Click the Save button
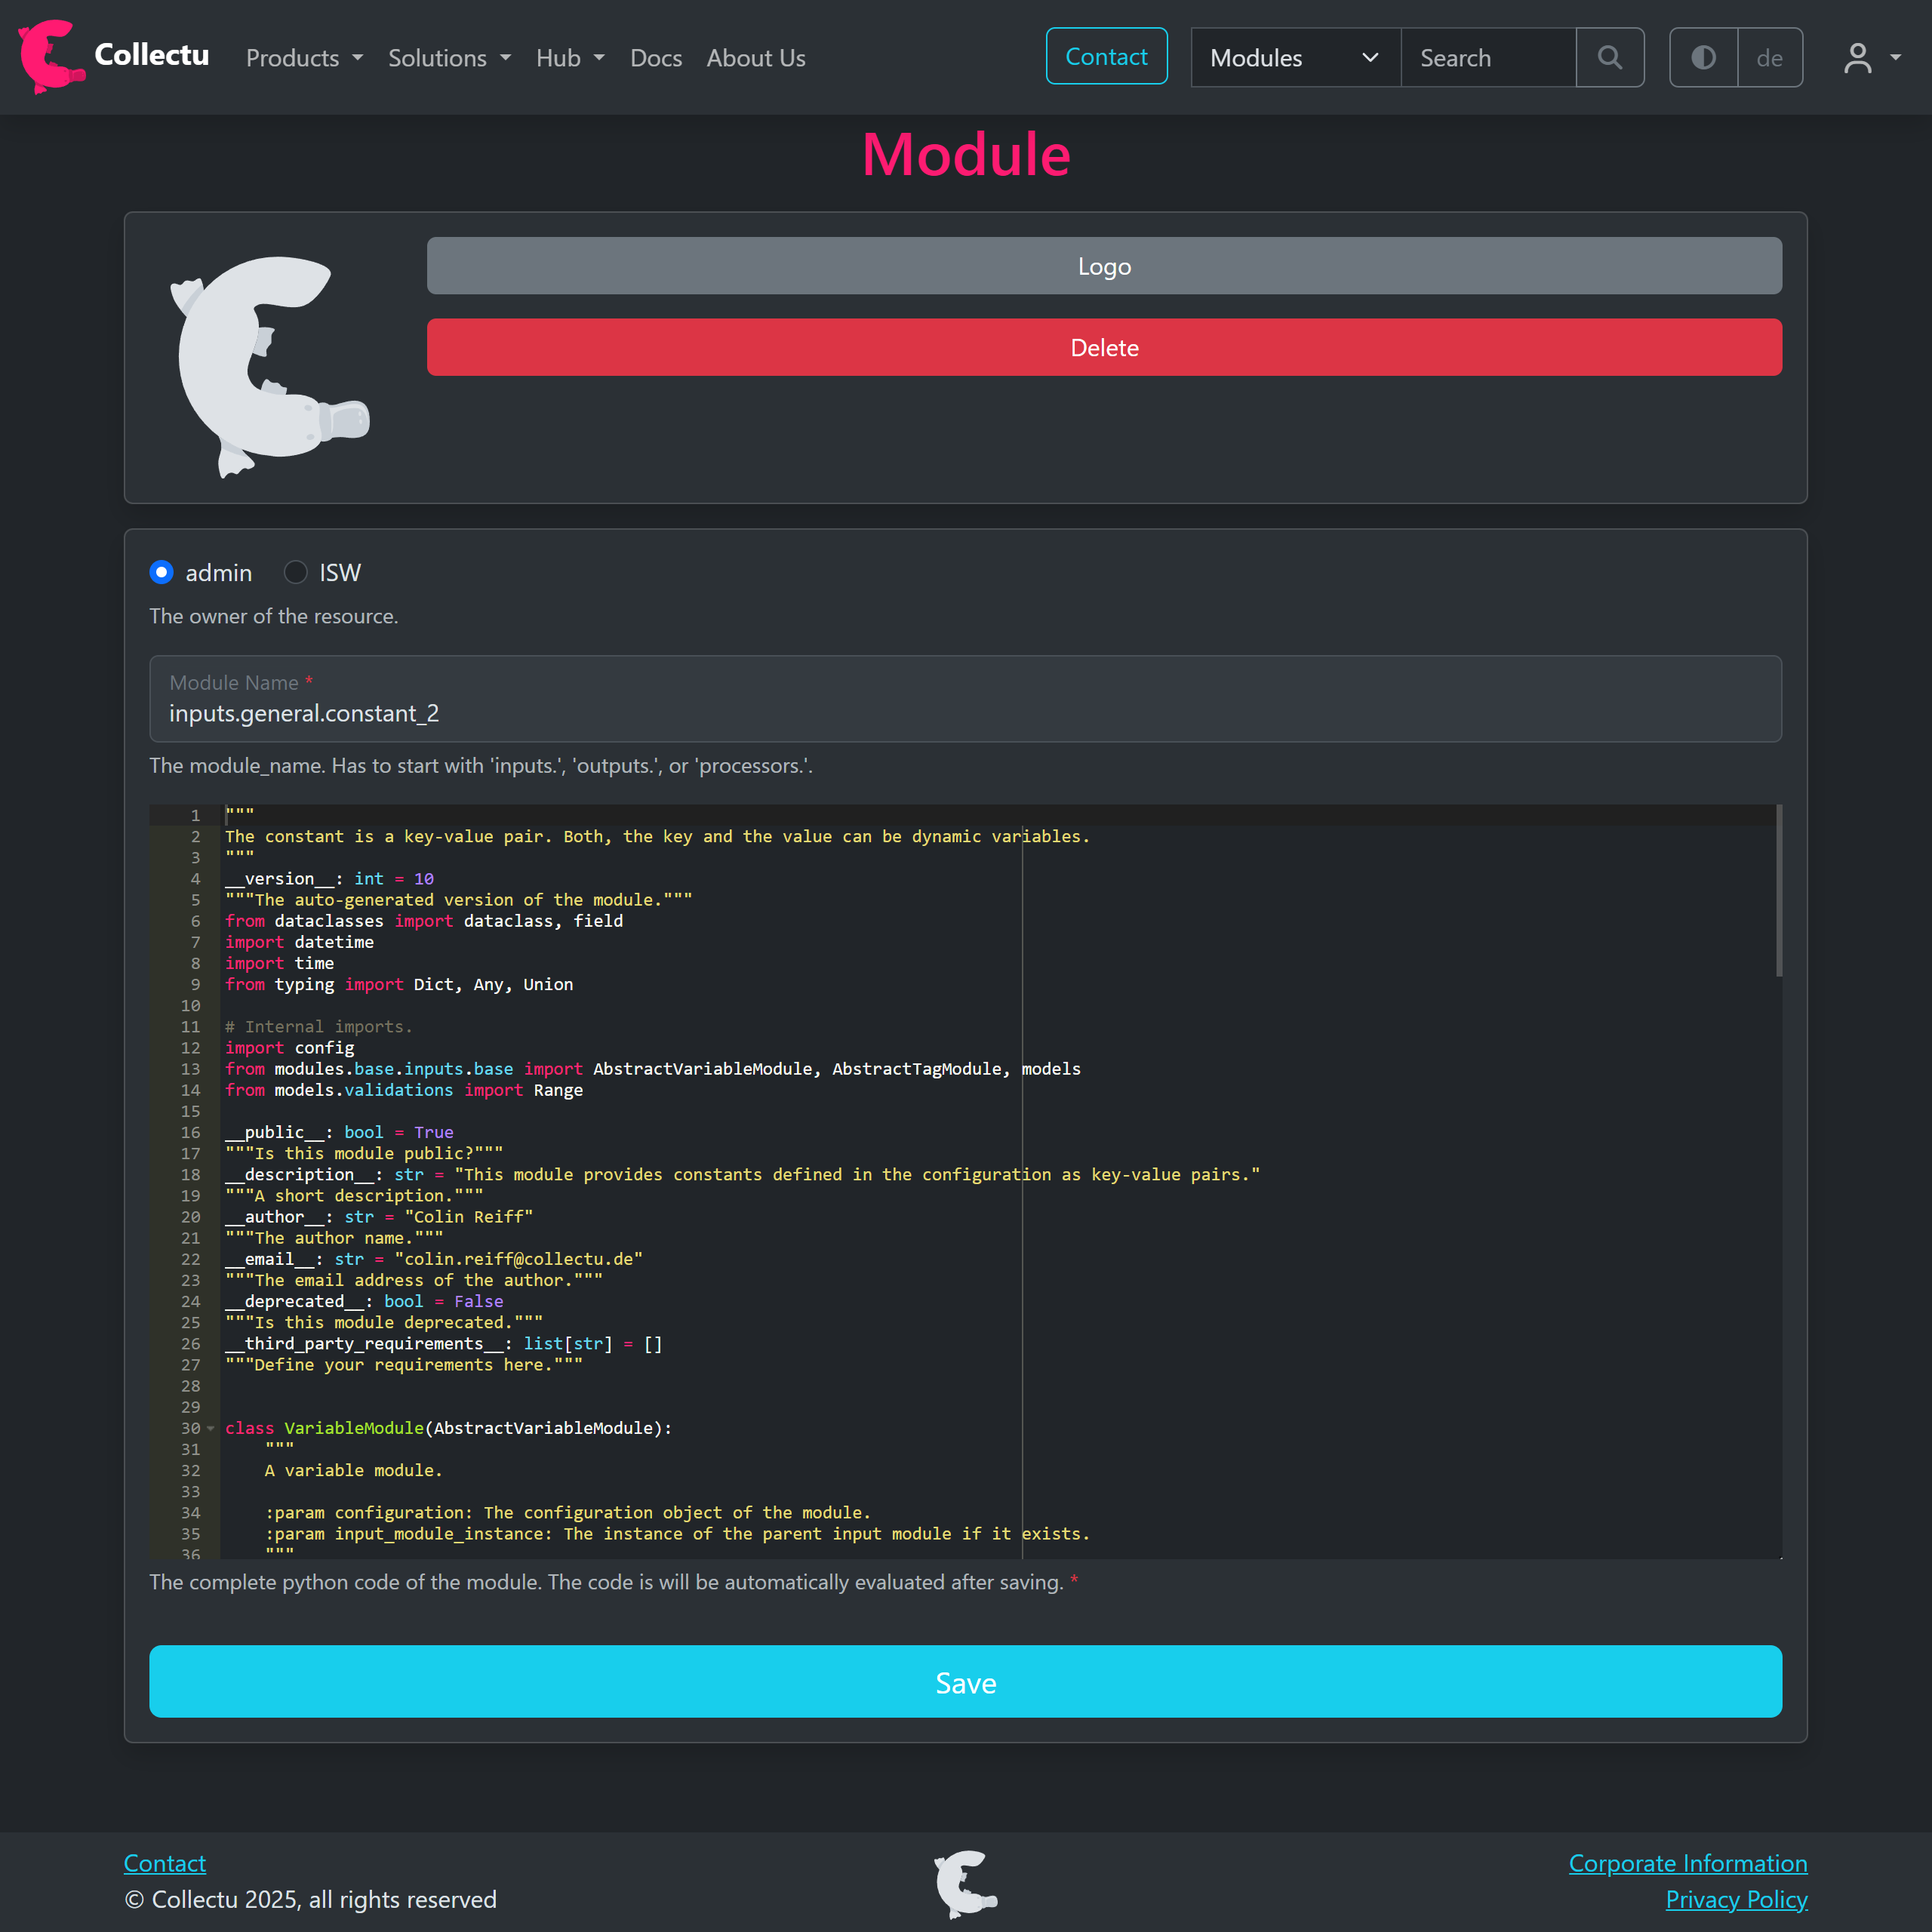The image size is (1932, 1932). pyautogui.click(x=965, y=1682)
